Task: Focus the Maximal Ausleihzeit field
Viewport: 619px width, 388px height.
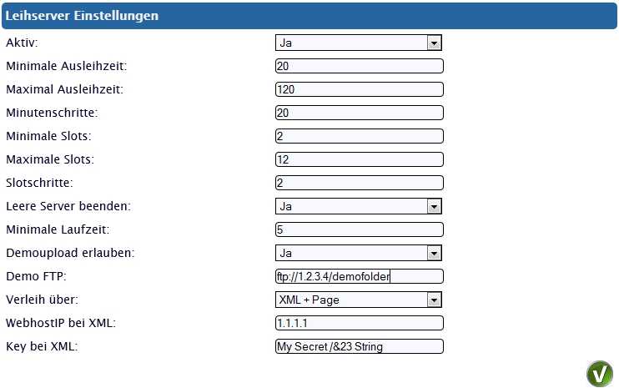Action: (x=360, y=89)
